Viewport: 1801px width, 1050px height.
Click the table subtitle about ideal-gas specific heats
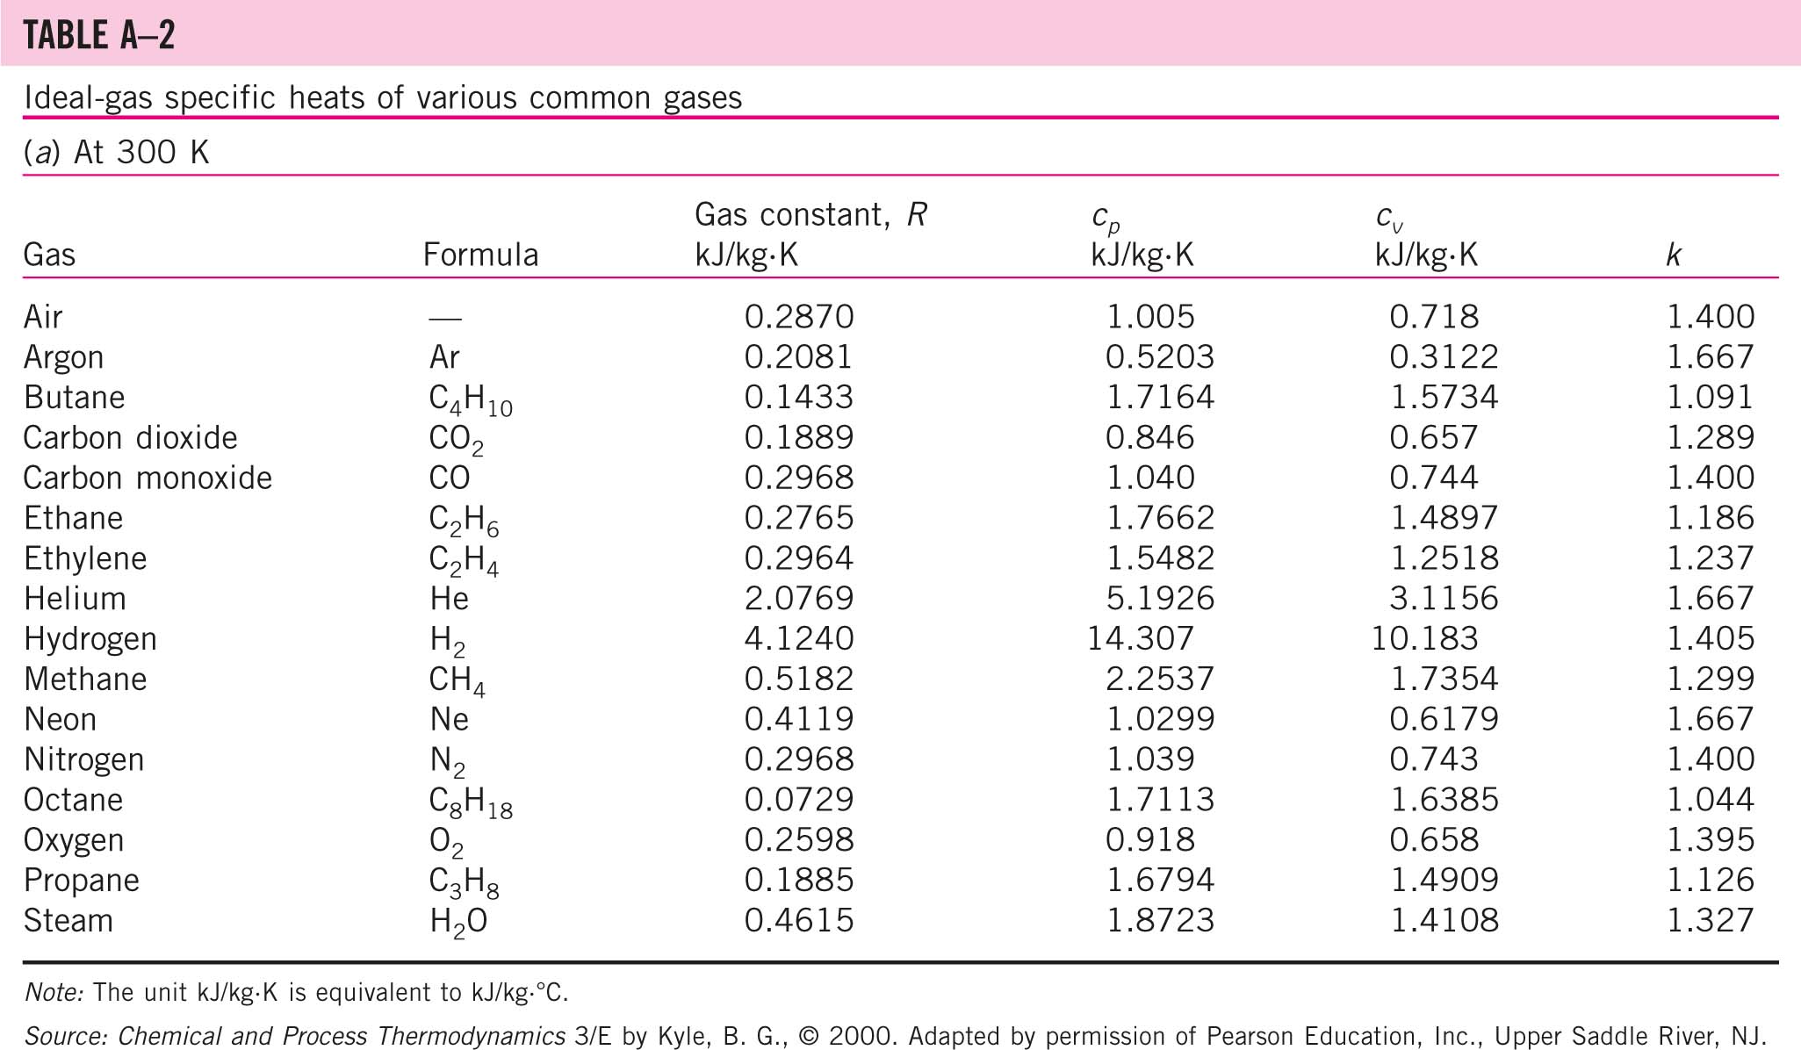[x=383, y=97]
